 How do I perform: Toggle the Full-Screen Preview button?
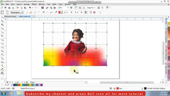click(71, 8)
